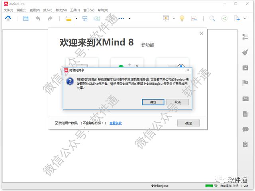The width and height of the screenshot is (255, 191).
Task: Start presentation mode icon
Action: pyautogui.click(x=166, y=18)
